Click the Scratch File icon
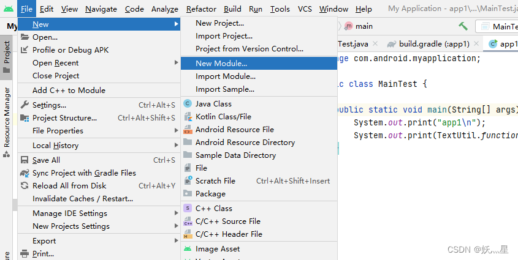Screen dimensions: 518x260 (188, 180)
